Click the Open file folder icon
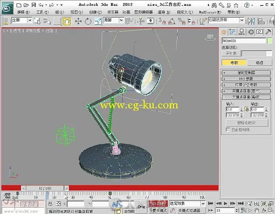 coord(26,5)
